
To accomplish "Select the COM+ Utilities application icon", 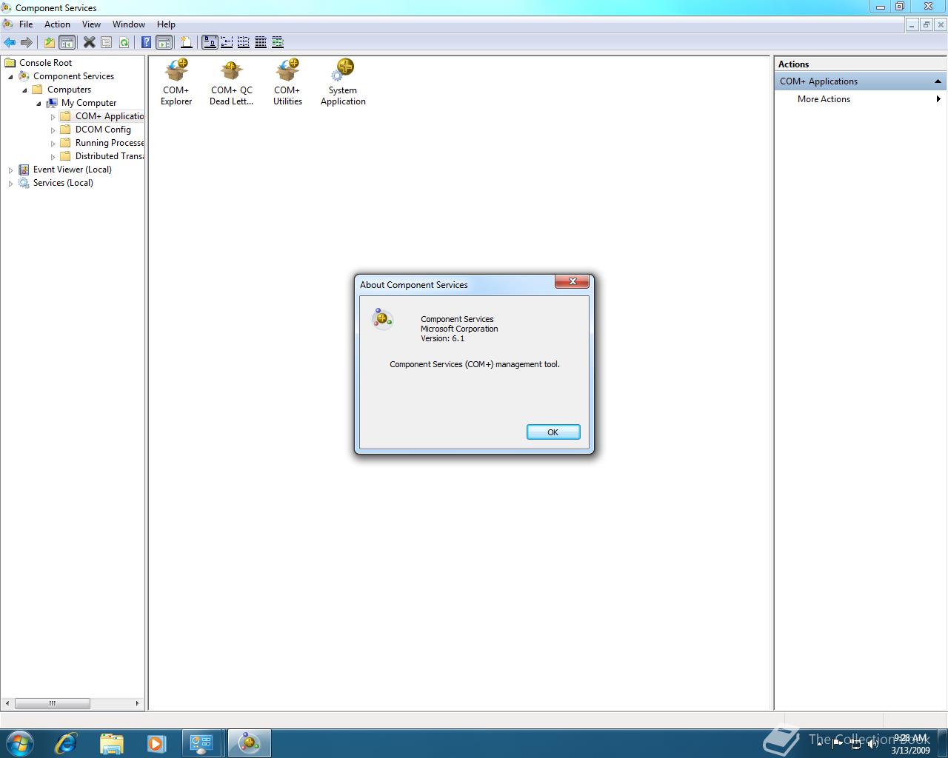I will point(287,82).
